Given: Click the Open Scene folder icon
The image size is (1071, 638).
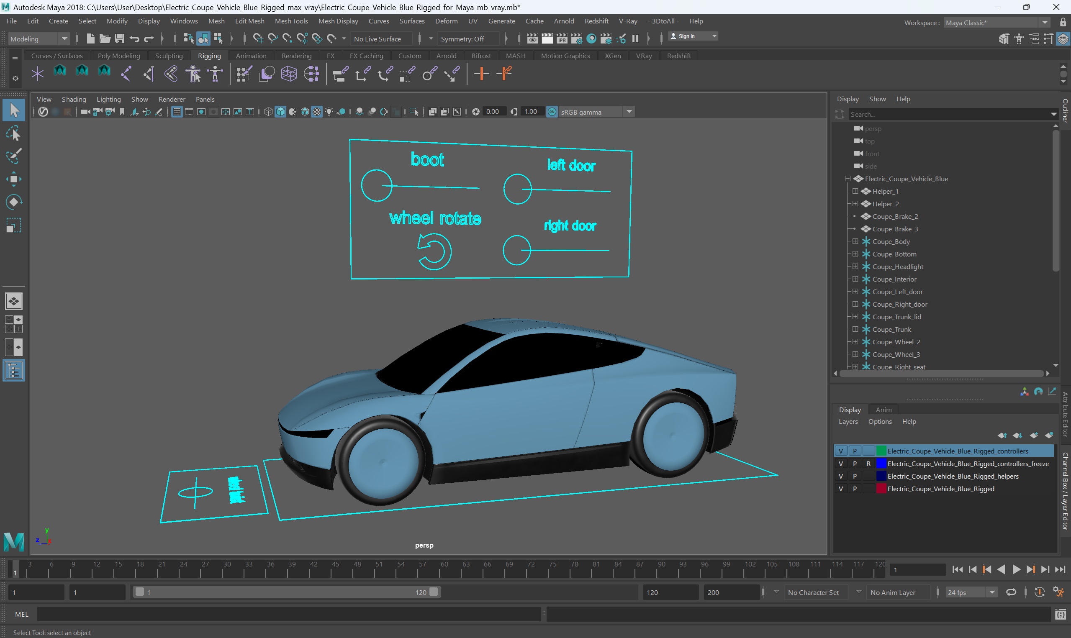Looking at the screenshot, I should (105, 38).
